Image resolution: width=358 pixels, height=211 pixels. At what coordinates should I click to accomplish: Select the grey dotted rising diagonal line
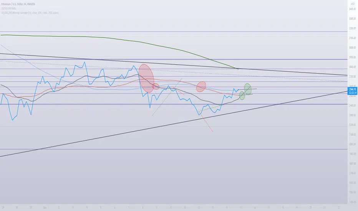click(x=167, y=97)
